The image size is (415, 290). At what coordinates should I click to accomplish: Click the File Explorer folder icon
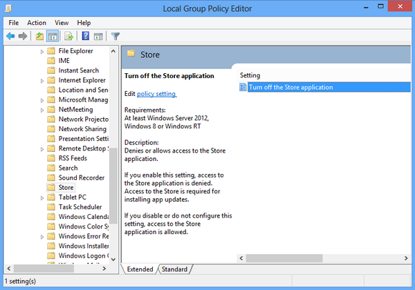(51, 50)
